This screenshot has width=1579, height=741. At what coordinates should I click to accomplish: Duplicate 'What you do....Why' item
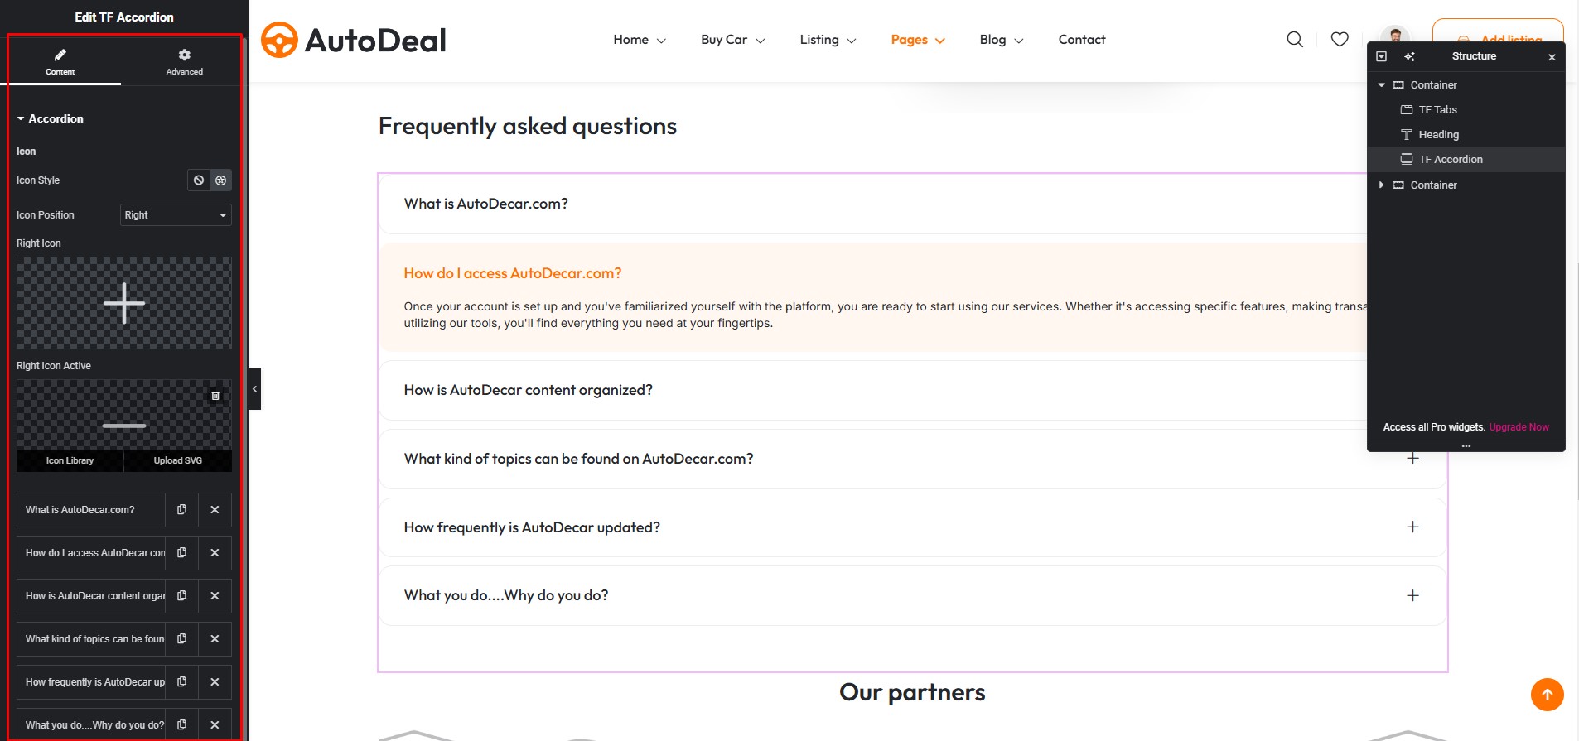tap(181, 725)
